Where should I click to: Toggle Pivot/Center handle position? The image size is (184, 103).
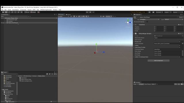coord(27,12)
